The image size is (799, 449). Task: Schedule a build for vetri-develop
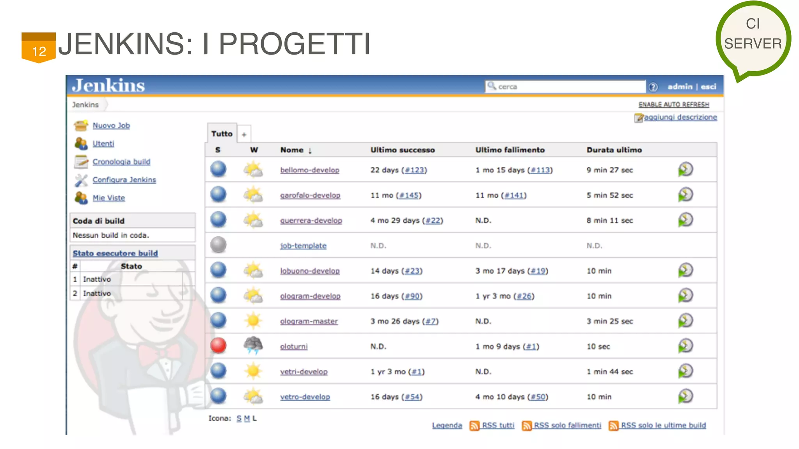[685, 371]
